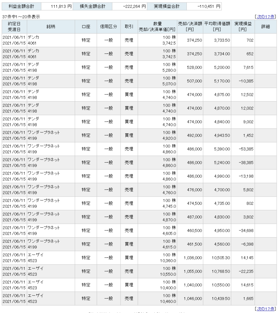Click settlement amount 474,500 for ワンダープラネット
Screen dimensions: 278x313
click(194, 203)
